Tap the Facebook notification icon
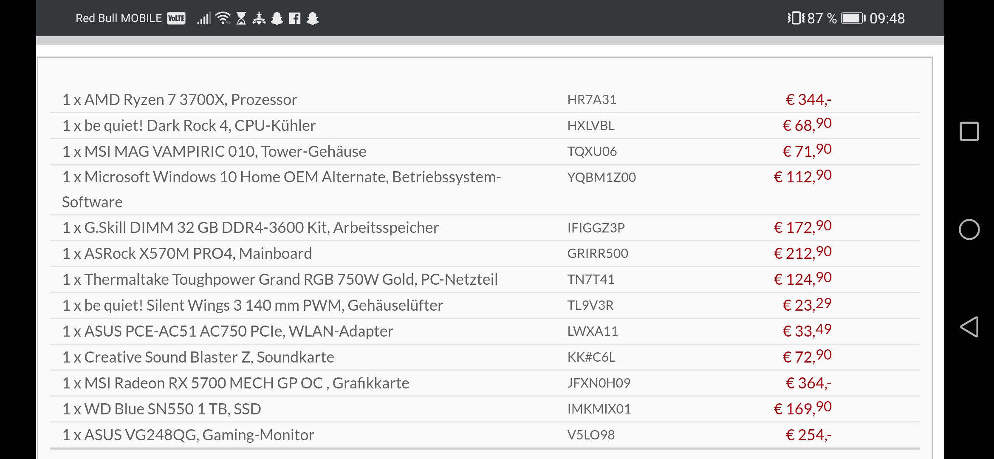This screenshot has width=994, height=459. [x=296, y=18]
